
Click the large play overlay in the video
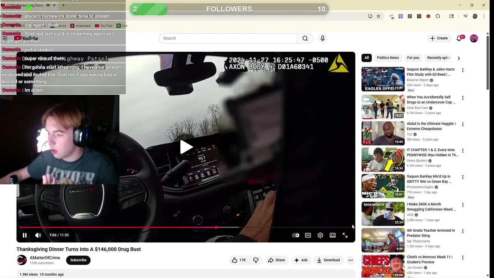point(186,147)
